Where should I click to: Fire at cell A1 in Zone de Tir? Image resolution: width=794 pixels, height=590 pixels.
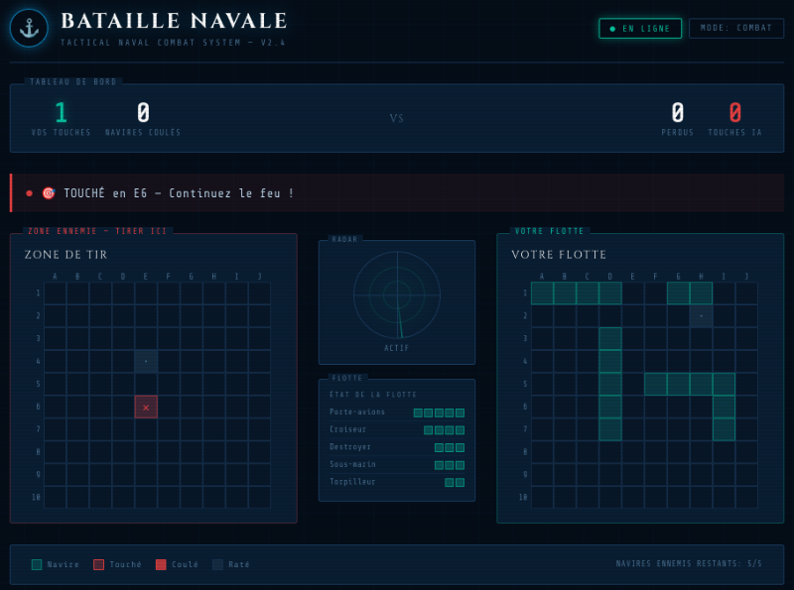coord(55,293)
